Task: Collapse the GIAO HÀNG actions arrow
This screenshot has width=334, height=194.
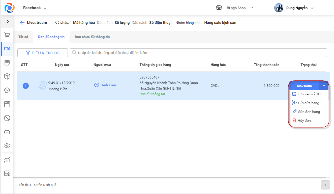Action: pos(324,86)
